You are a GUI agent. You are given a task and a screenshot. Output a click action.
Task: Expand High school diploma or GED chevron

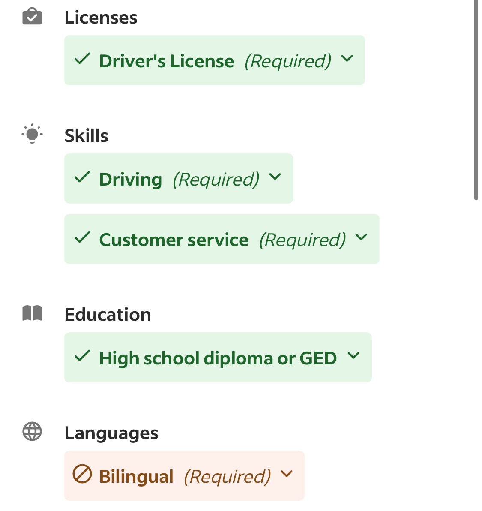(x=354, y=355)
